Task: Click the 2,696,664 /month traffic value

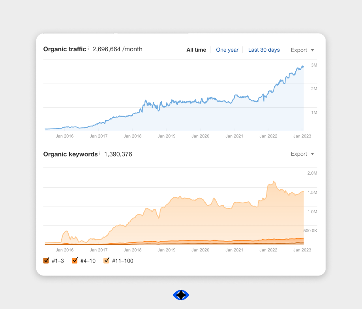Action: tap(117, 49)
